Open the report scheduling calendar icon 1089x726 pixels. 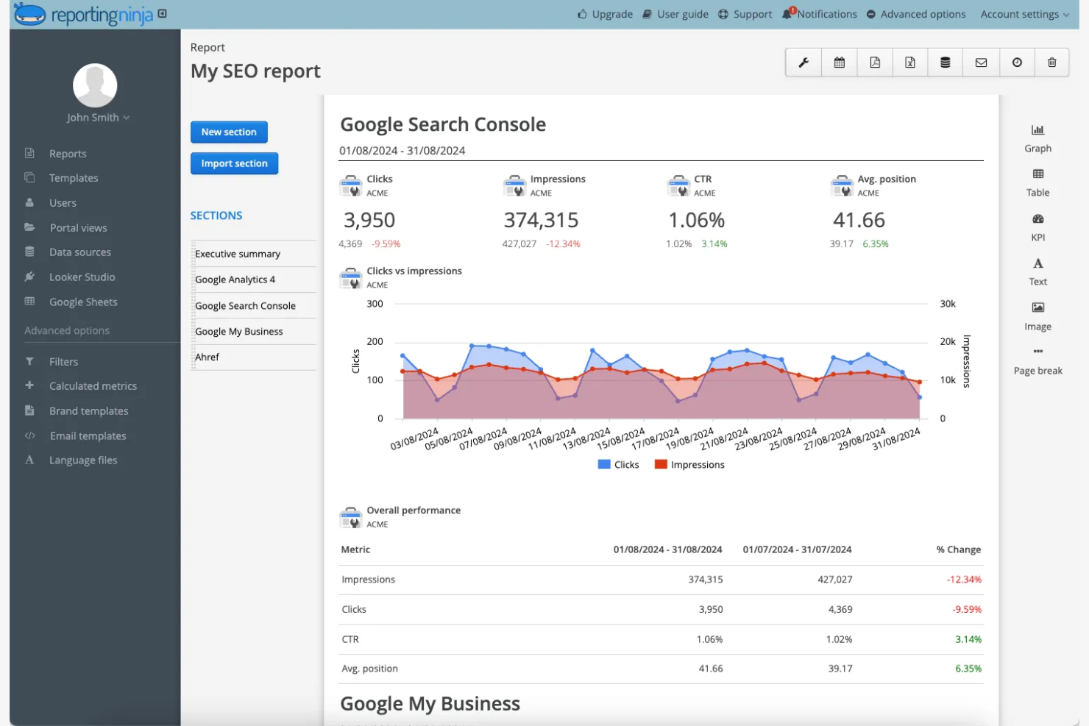(839, 63)
